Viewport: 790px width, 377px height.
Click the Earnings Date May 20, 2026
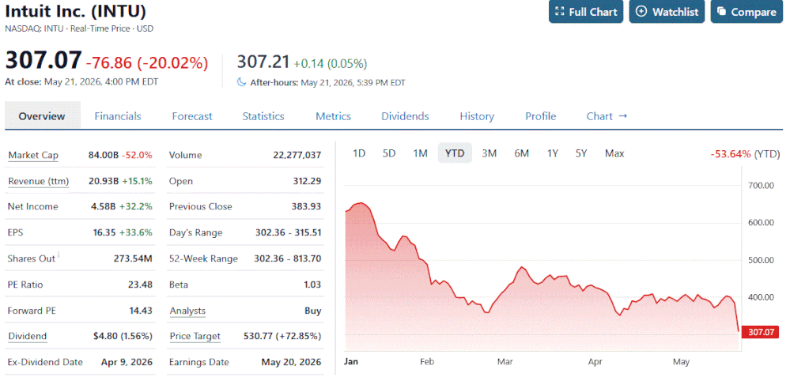pyautogui.click(x=291, y=362)
